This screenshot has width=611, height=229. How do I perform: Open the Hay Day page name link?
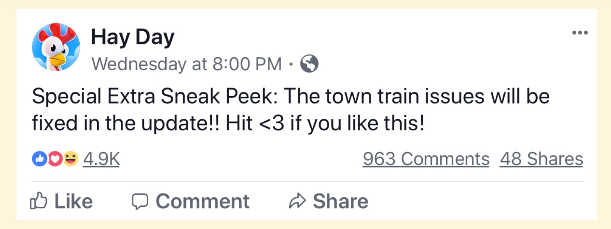(x=133, y=37)
